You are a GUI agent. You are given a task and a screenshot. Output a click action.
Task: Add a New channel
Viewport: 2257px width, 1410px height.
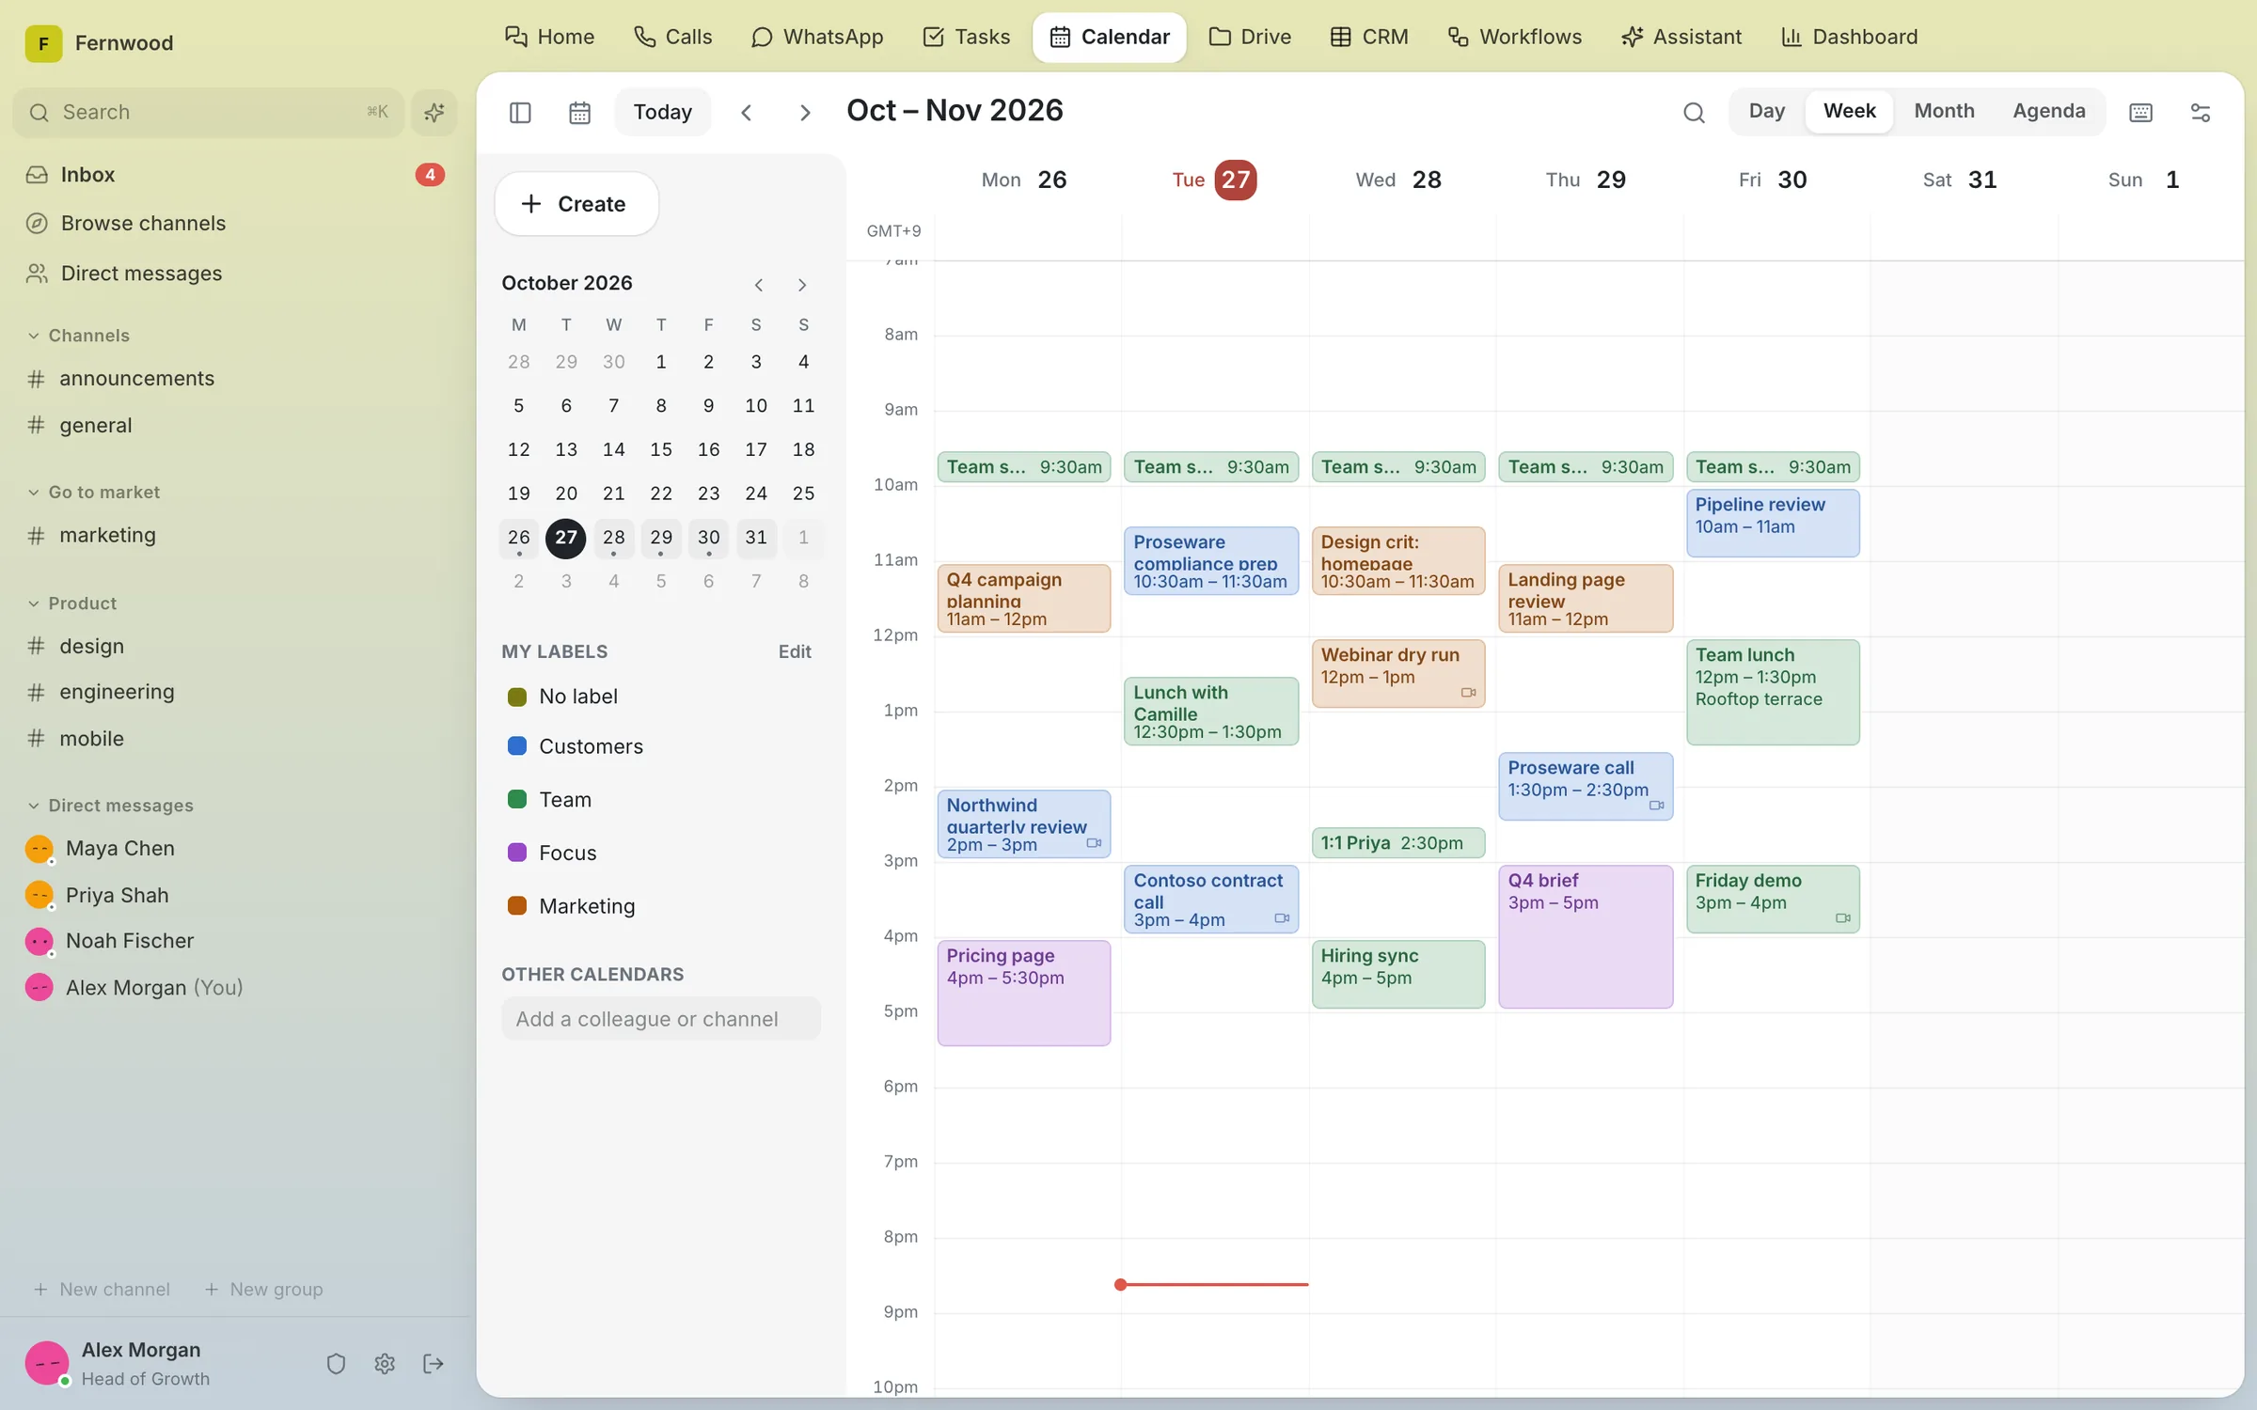(x=102, y=1289)
